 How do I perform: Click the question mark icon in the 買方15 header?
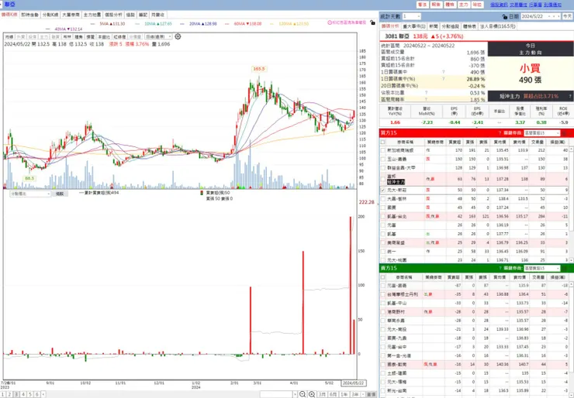(x=500, y=133)
